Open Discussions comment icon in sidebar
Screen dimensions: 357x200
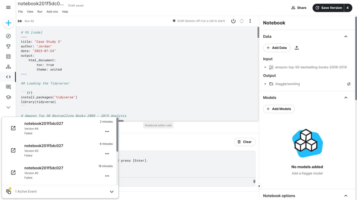coord(8,87)
